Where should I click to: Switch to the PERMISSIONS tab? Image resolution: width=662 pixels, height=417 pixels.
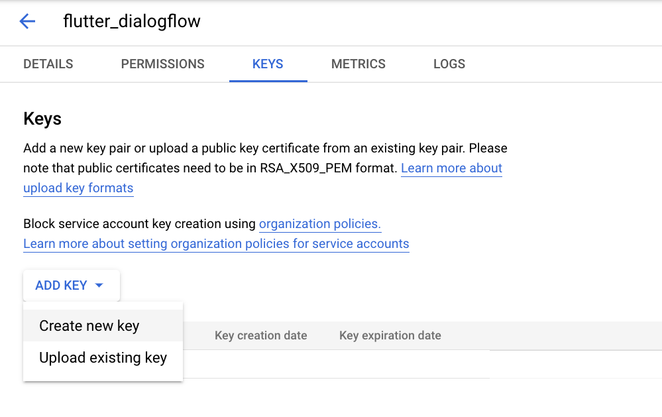click(162, 64)
